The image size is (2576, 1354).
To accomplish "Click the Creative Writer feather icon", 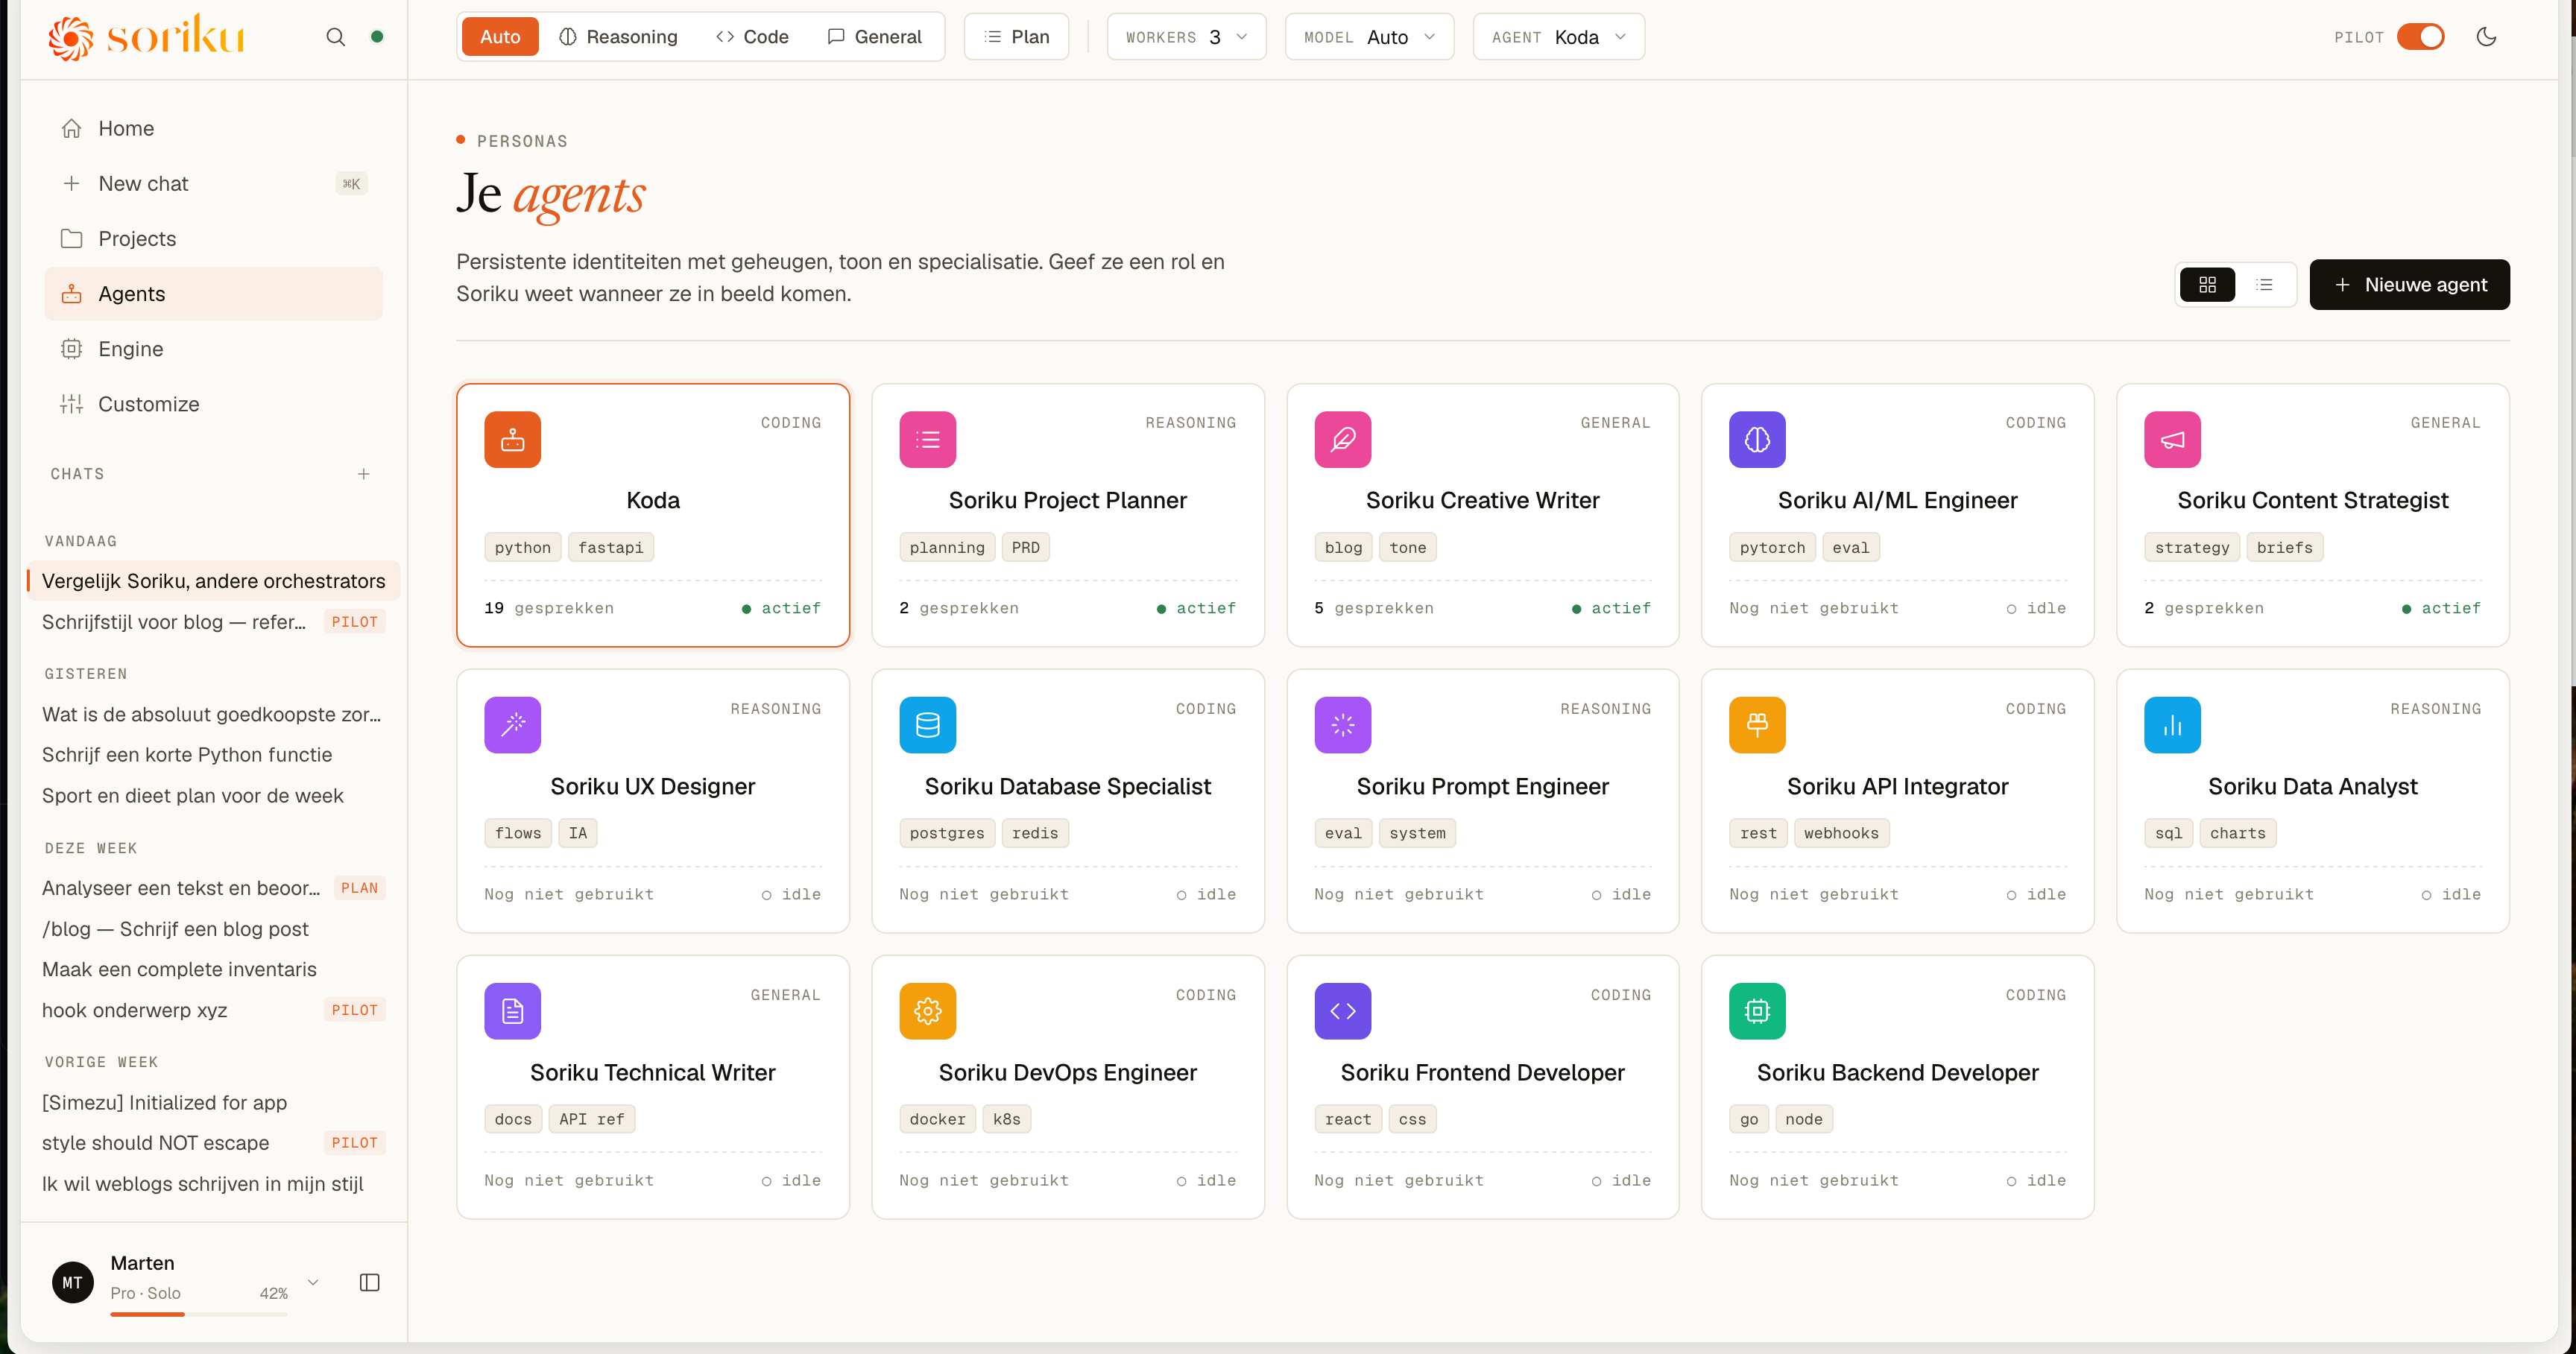I will click(1343, 439).
